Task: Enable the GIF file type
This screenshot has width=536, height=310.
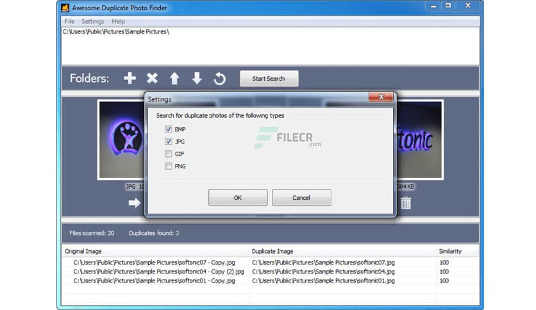Action: tap(168, 154)
